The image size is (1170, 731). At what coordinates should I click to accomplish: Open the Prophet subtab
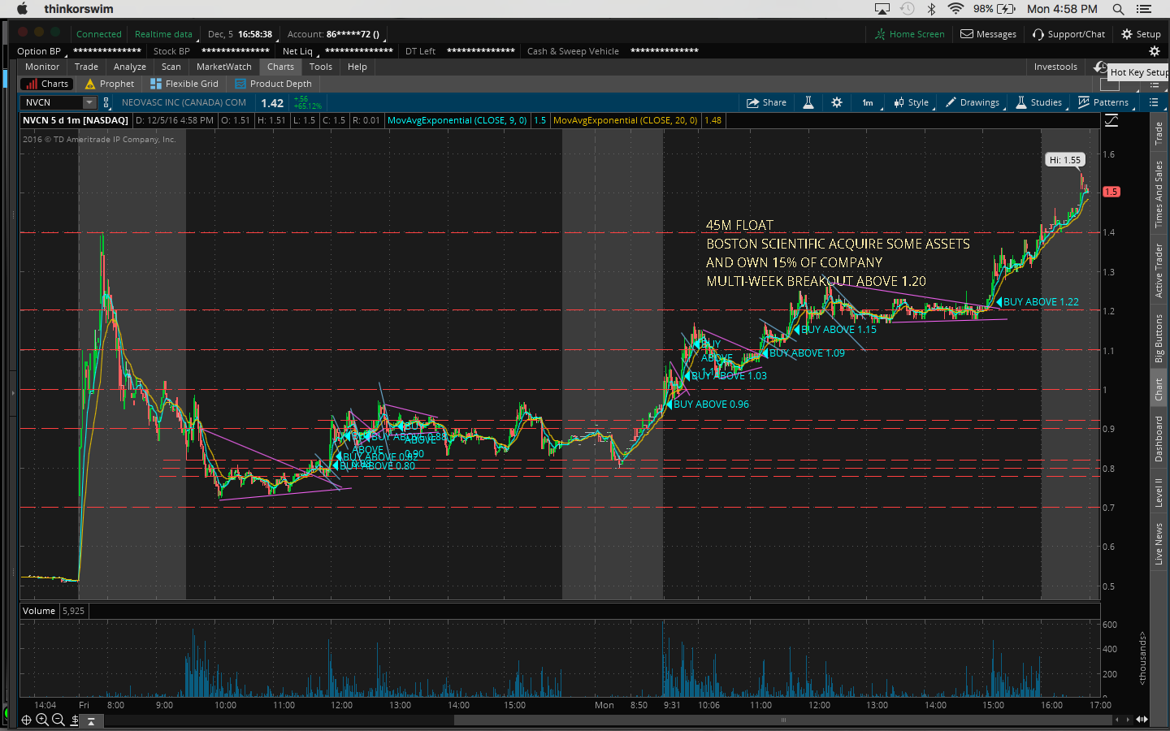110,84
